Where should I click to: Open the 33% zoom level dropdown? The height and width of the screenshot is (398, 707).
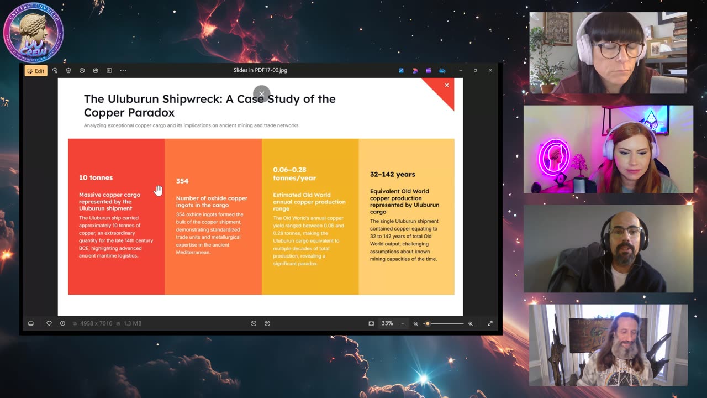pyautogui.click(x=393, y=323)
